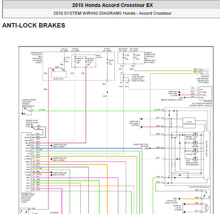This screenshot has width=220, height=214.
Task: Click the VSA OFF indicator lamp symbol
Action: point(195,151)
